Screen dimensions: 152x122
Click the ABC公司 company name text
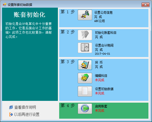[99, 21]
